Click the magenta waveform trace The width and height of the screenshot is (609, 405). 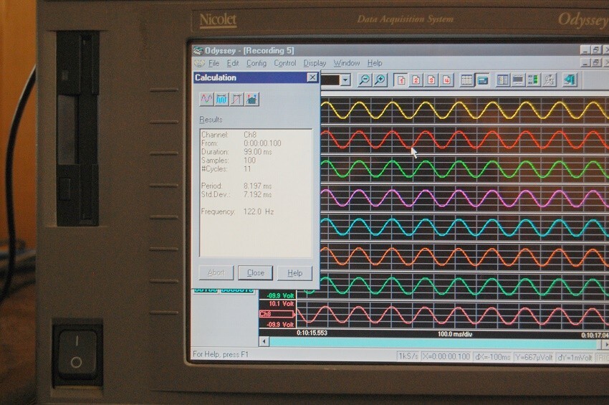pyautogui.click(x=464, y=198)
